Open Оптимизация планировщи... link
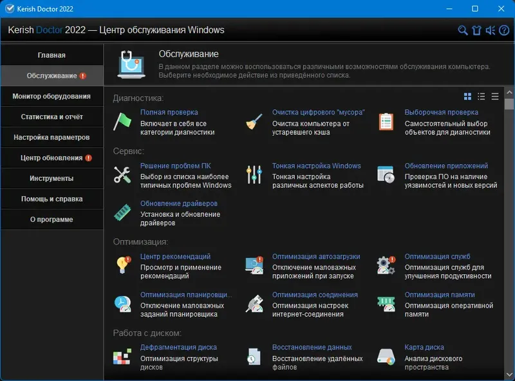Image resolution: width=515 pixels, height=381 pixels. point(186,295)
